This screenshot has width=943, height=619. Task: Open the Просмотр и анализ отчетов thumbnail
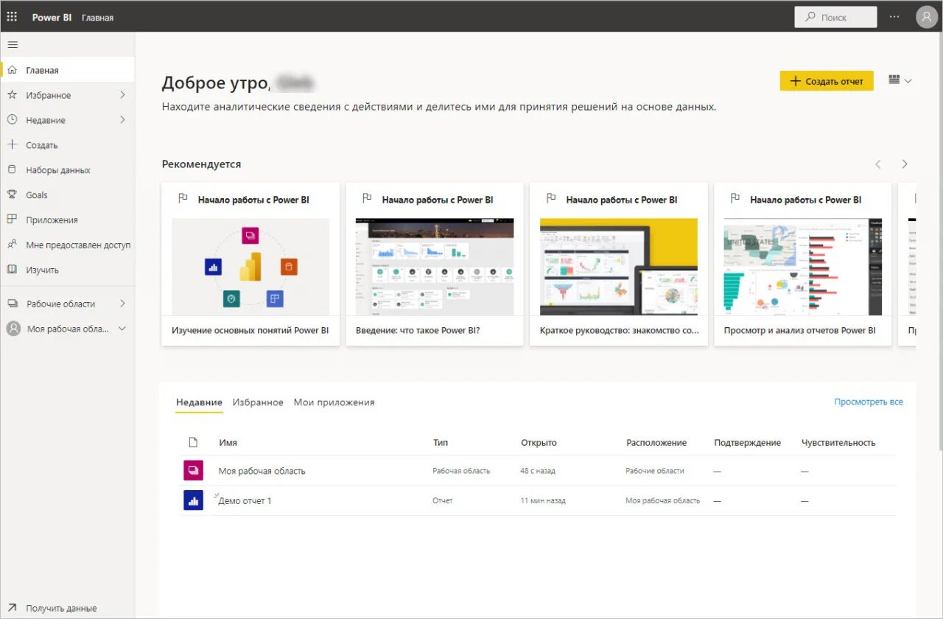[x=803, y=267]
